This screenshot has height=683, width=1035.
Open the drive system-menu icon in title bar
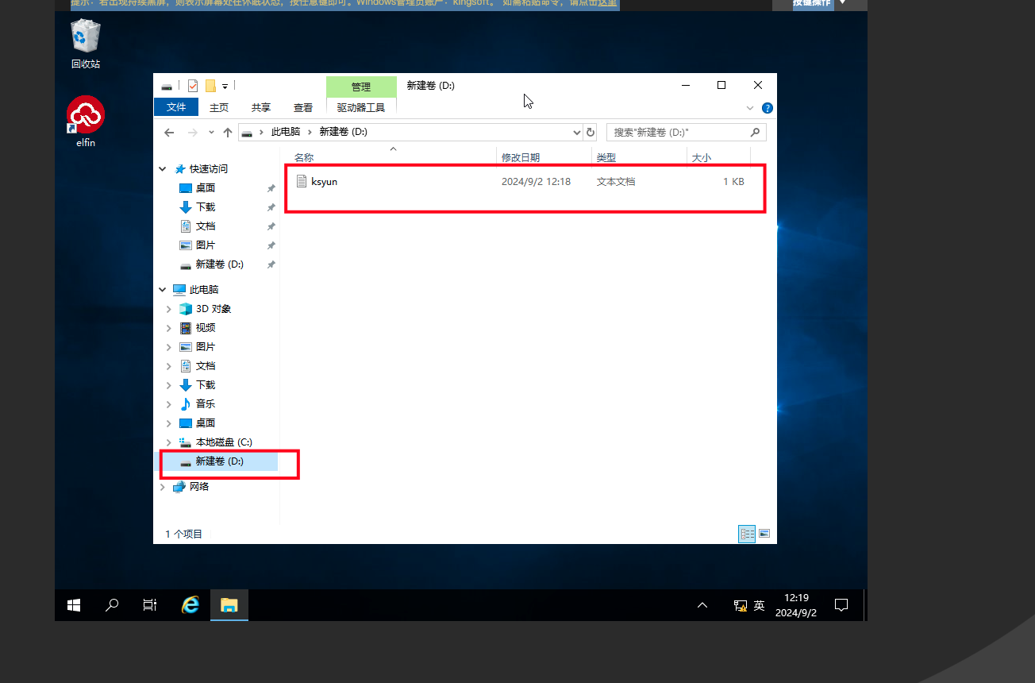167,86
